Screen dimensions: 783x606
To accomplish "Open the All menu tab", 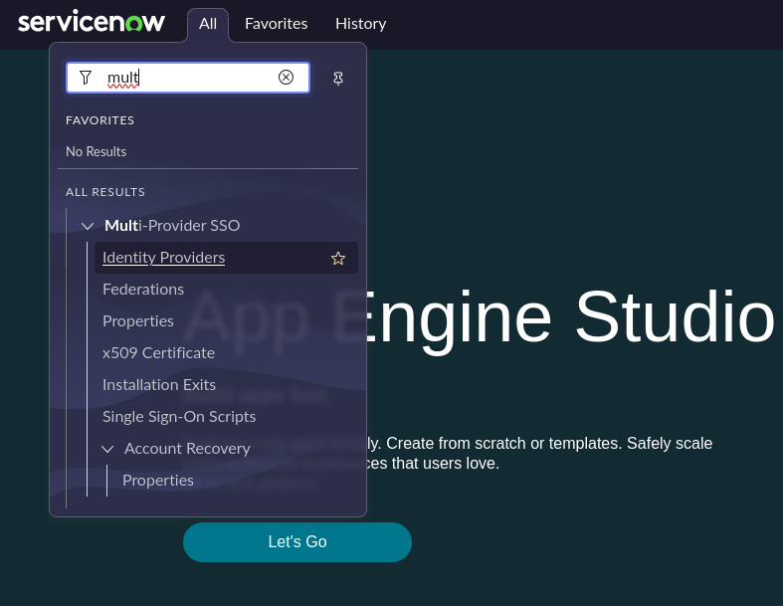I will 208,24.
